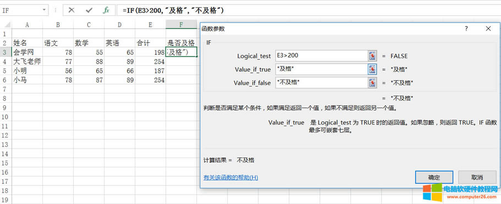Select the cell with name 会学网
This screenshot has height=204, width=501.
tap(27, 52)
